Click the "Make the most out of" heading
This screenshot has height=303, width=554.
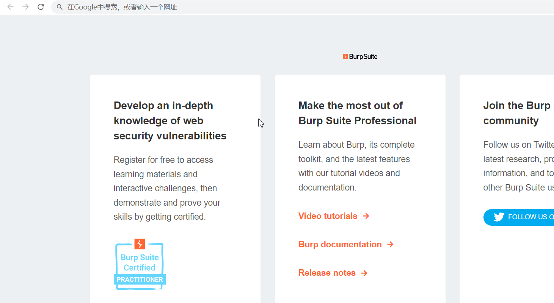357,113
